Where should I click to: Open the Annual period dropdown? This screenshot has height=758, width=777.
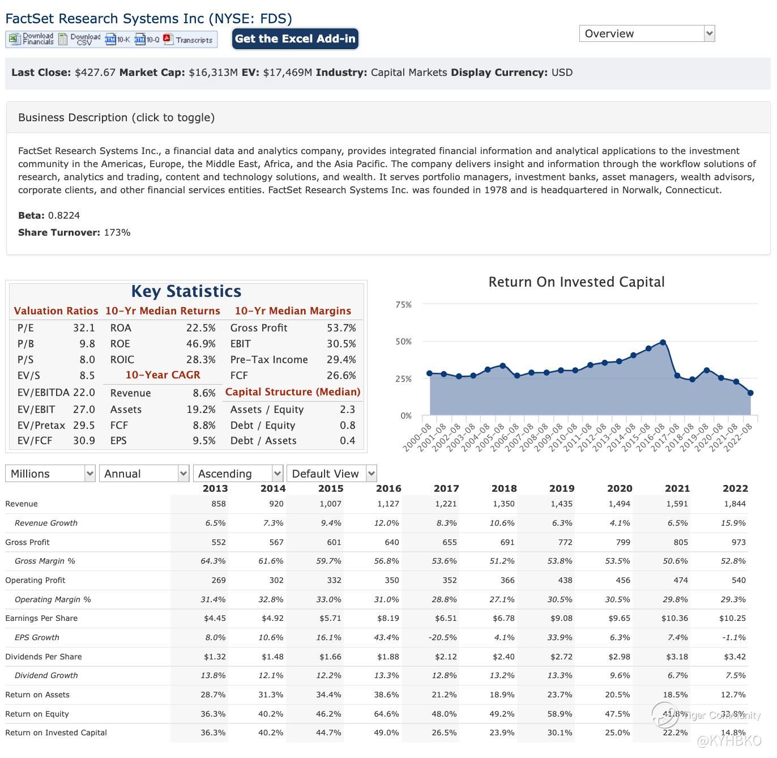(x=144, y=474)
